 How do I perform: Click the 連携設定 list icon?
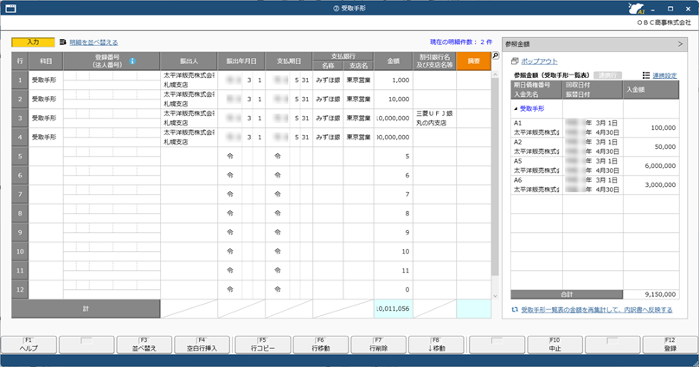click(x=646, y=75)
